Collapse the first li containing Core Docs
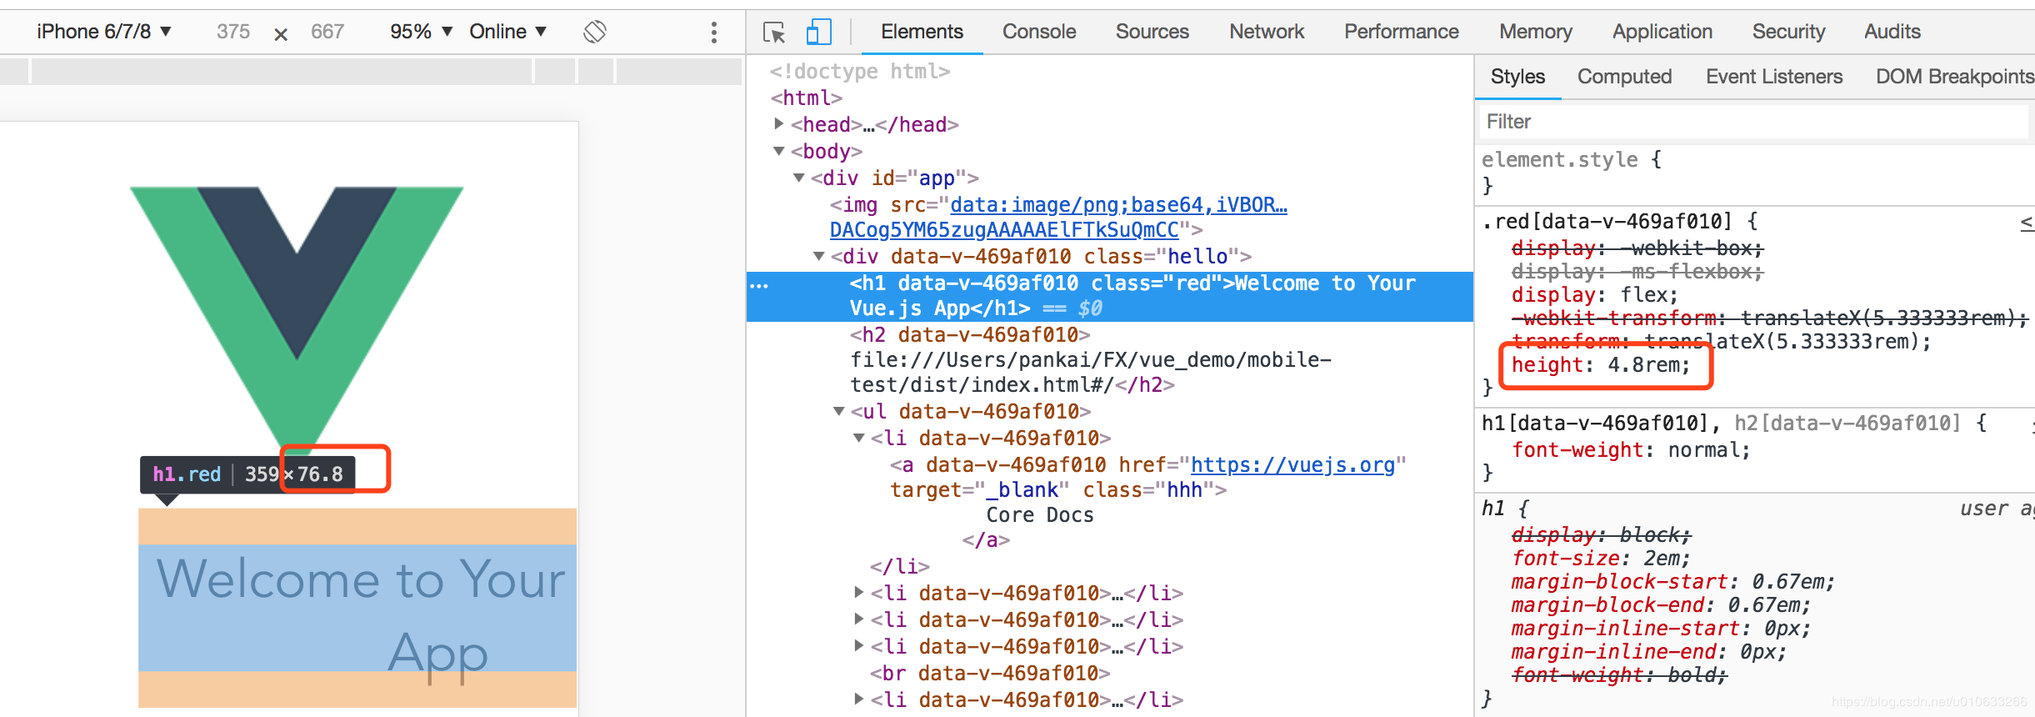Screen dimensions: 2035x717 859,438
